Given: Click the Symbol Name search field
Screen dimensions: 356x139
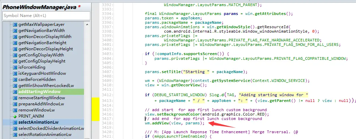Looking at the screenshot, I should (x=46, y=16).
